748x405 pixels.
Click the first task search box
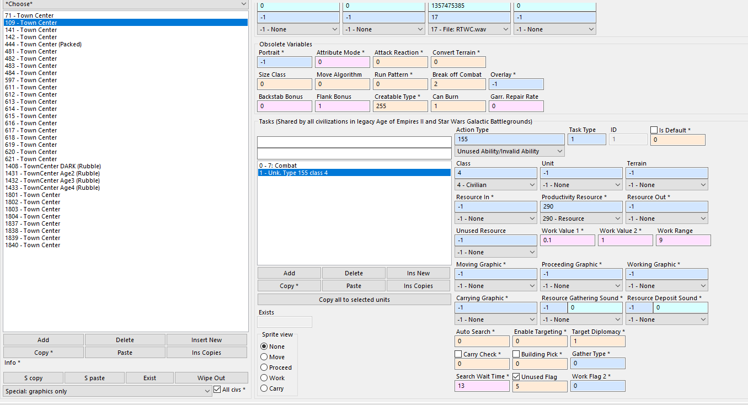[x=354, y=142]
